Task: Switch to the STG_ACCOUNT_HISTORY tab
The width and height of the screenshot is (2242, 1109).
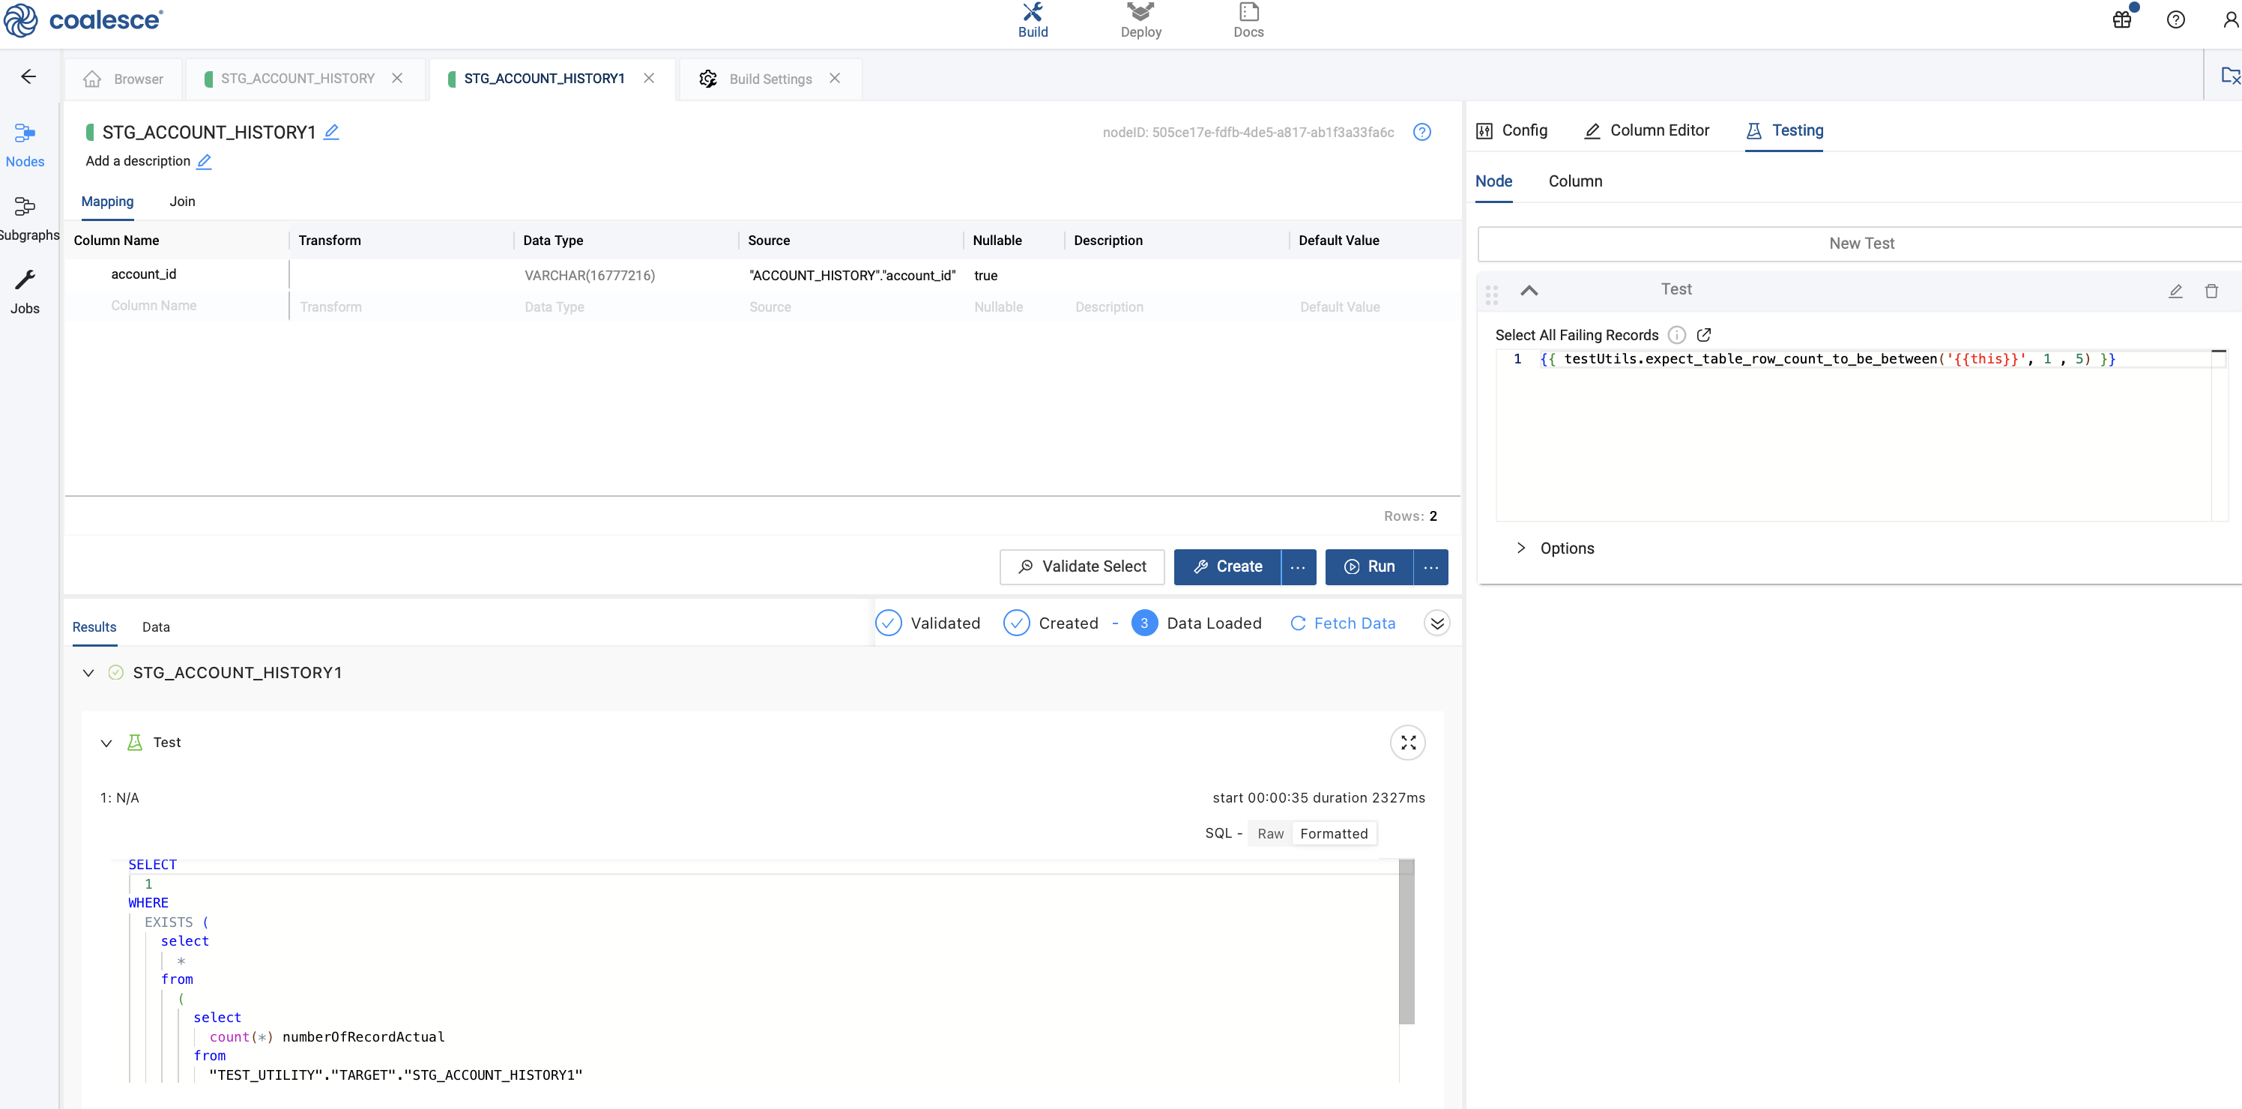Action: tap(297, 79)
